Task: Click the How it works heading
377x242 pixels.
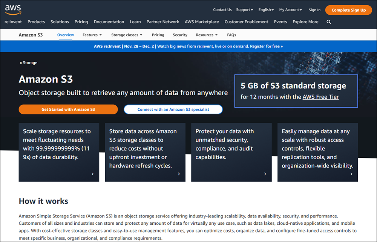Action: 43,201
